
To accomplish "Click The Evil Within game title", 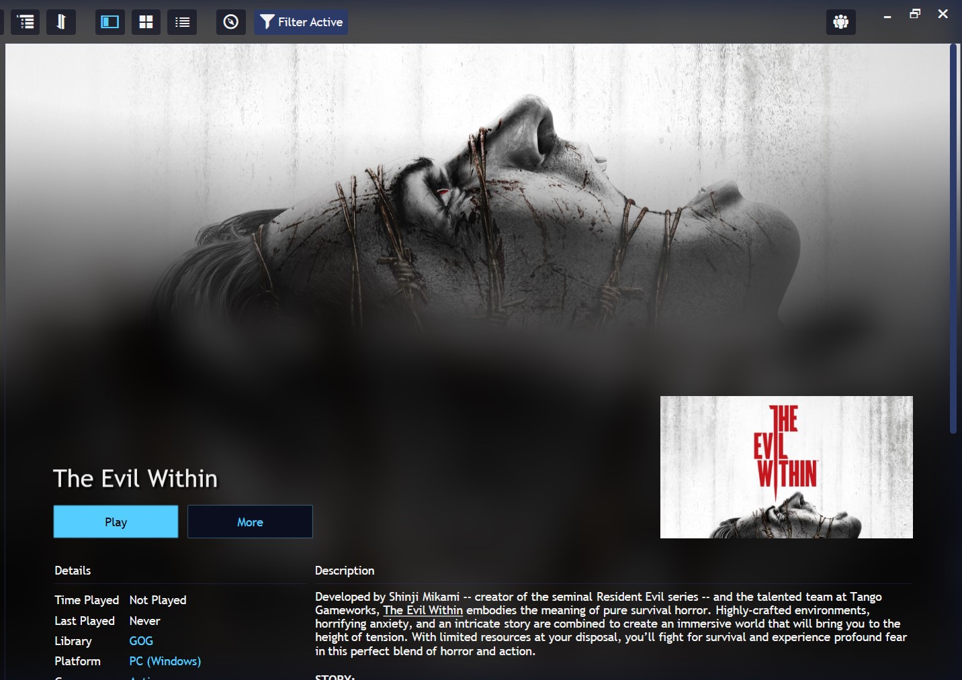I will pos(135,479).
